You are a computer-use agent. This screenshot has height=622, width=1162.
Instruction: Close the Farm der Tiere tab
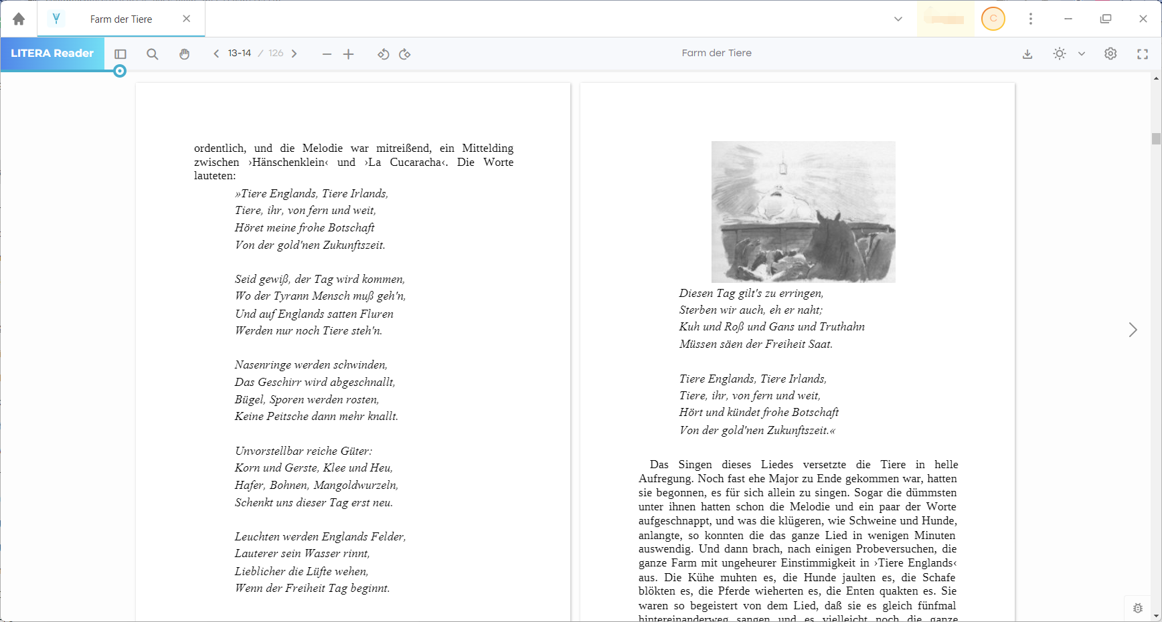187,19
